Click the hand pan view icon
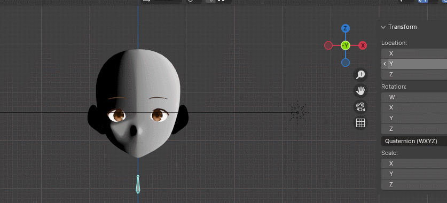The image size is (447, 203). [360, 91]
